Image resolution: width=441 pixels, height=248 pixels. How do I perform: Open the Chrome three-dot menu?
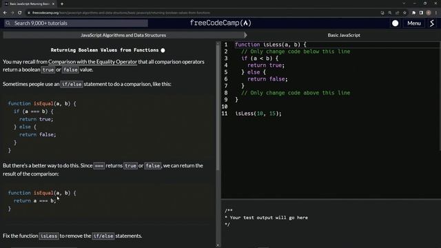pyautogui.click(x=436, y=12)
